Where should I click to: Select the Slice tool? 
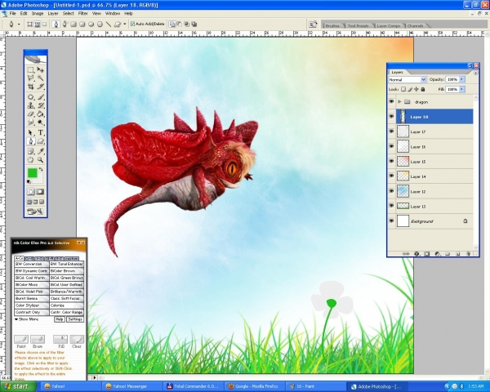click(x=41, y=87)
